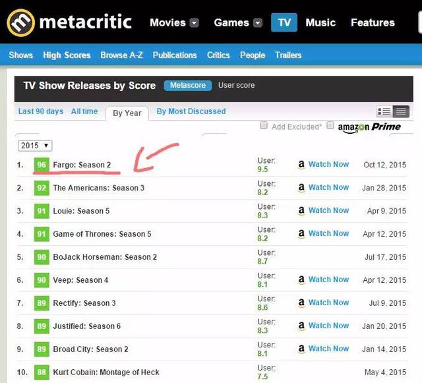Open Rectify: Season 3

coord(84,303)
